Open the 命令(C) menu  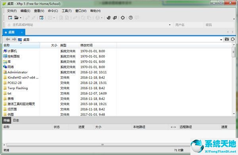(x=53, y=11)
